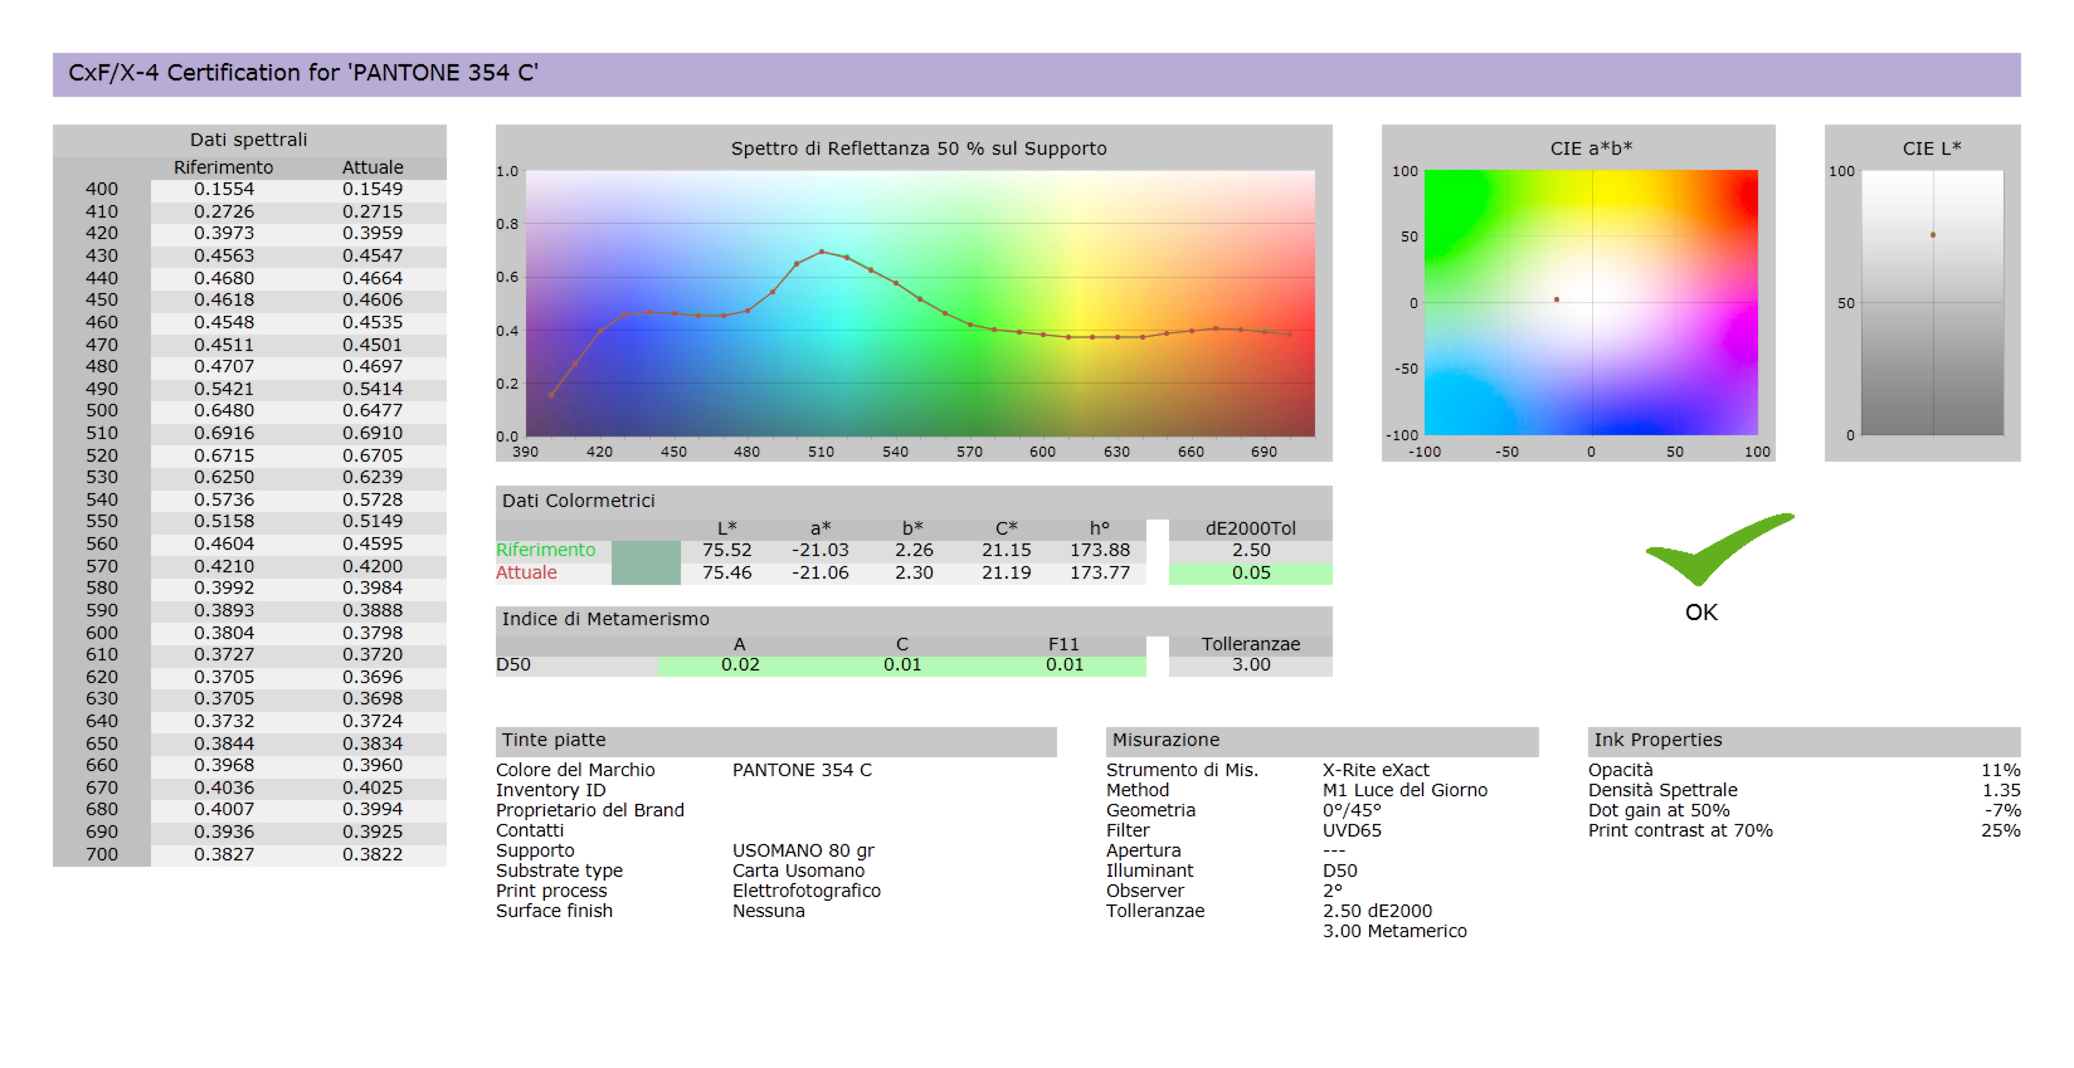Image resolution: width=2074 pixels, height=1068 pixels.
Task: Select the Dati spettrali header
Action: pyautogui.click(x=249, y=140)
